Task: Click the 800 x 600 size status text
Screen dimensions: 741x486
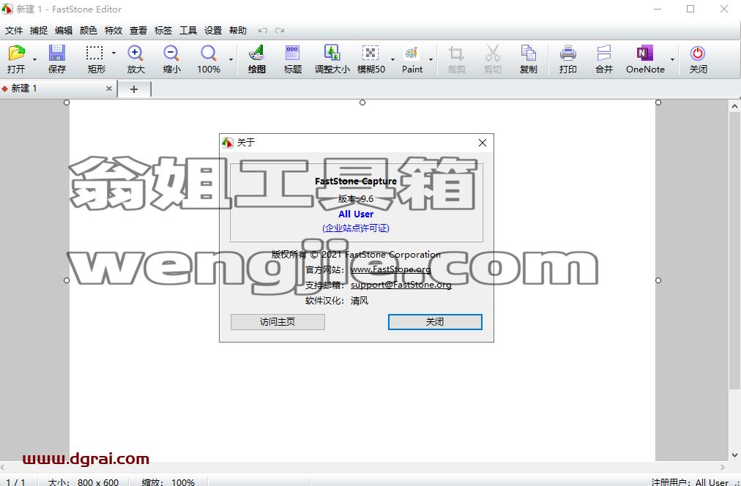Action: pyautogui.click(x=98, y=482)
